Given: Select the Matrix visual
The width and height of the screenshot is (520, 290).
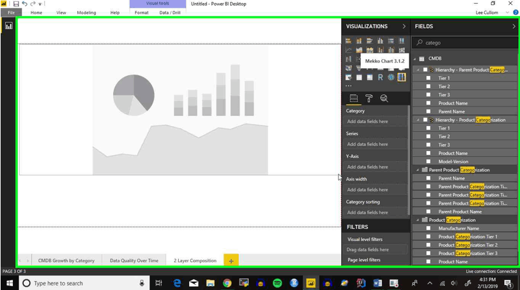Looking at the screenshot, I should pos(369,78).
